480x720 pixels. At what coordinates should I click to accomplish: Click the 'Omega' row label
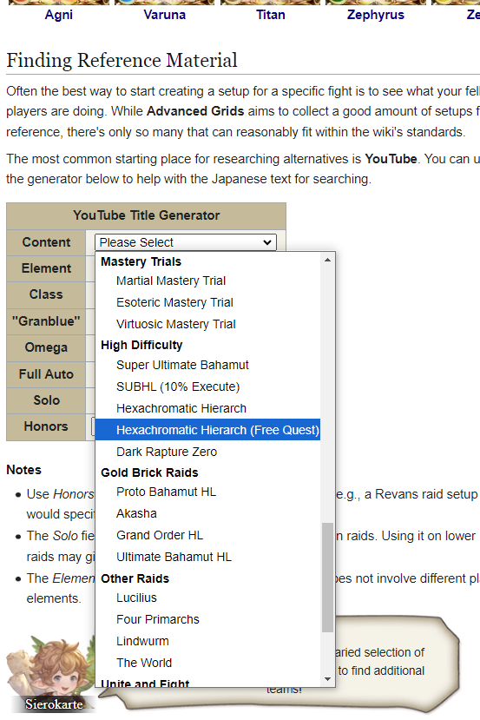[x=46, y=347]
